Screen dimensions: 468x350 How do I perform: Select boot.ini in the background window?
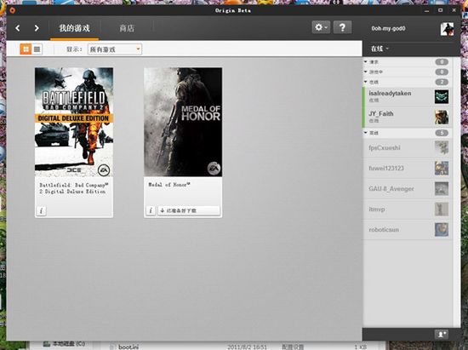128,347
